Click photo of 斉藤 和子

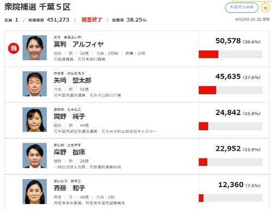(35, 192)
